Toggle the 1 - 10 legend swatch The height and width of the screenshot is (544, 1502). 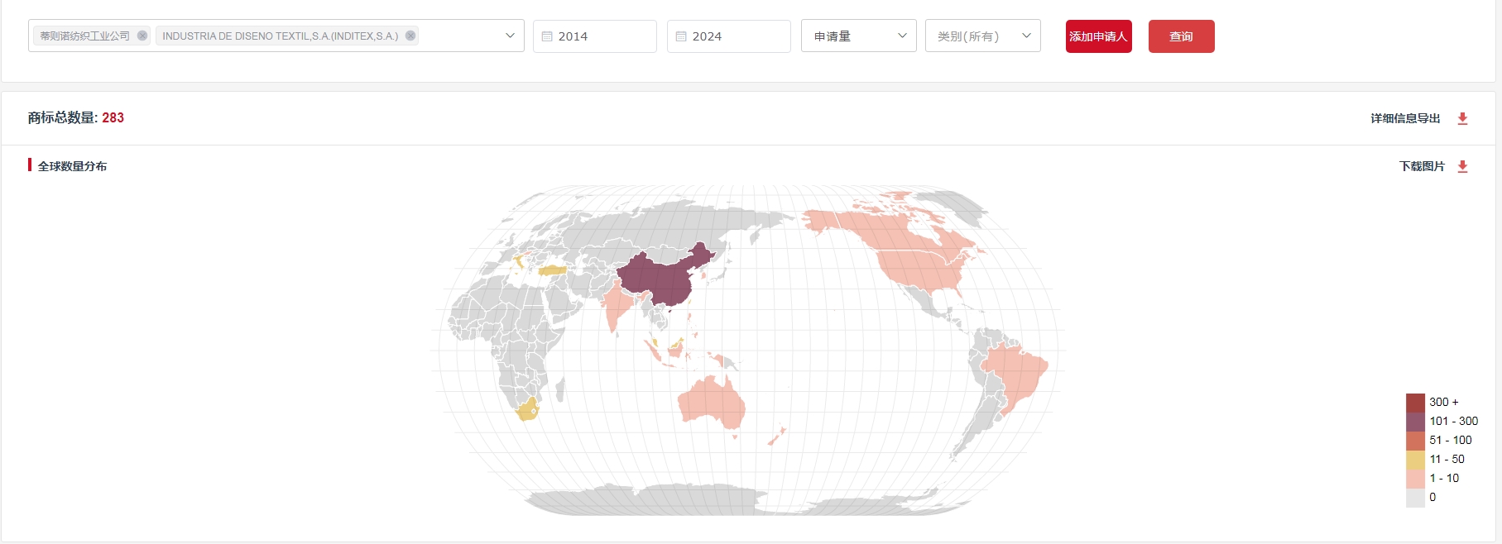coord(1415,479)
